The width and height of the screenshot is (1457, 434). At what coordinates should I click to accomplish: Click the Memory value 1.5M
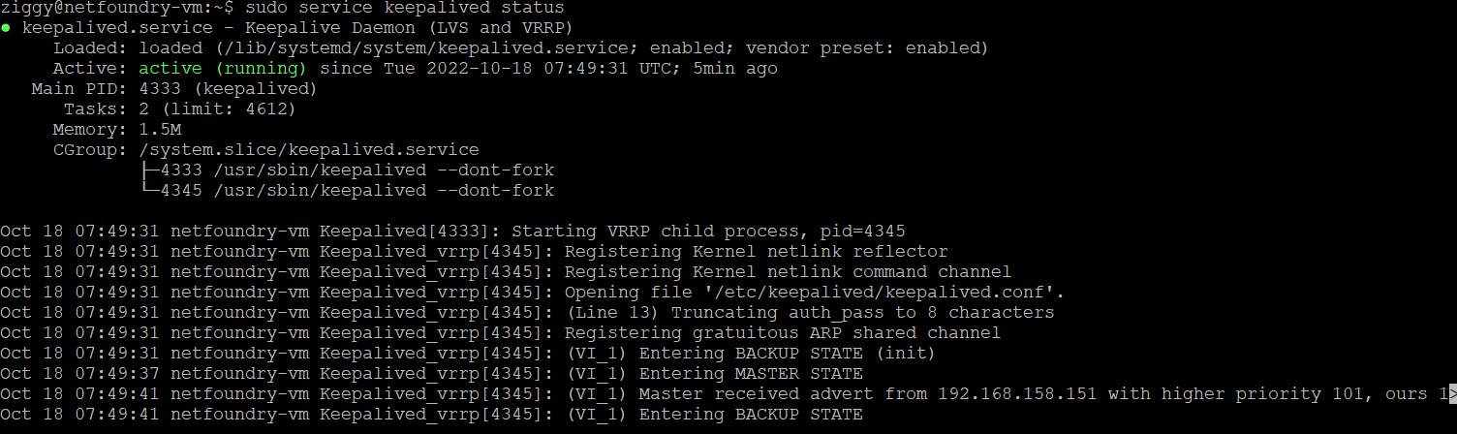(x=161, y=130)
